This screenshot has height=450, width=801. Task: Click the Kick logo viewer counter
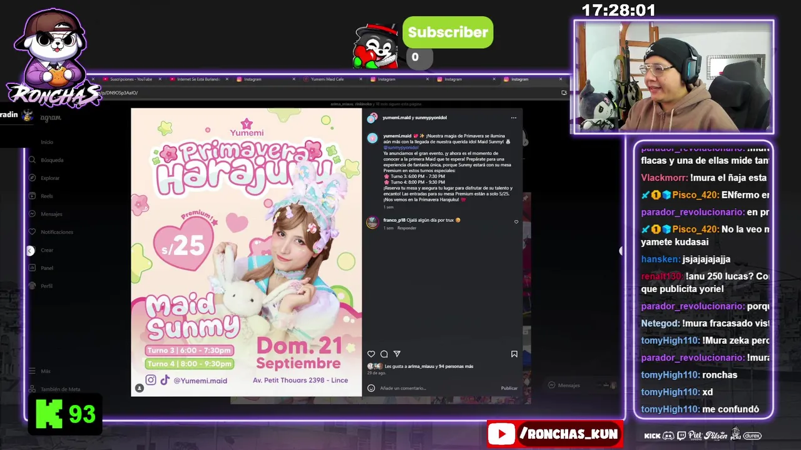coord(65,414)
